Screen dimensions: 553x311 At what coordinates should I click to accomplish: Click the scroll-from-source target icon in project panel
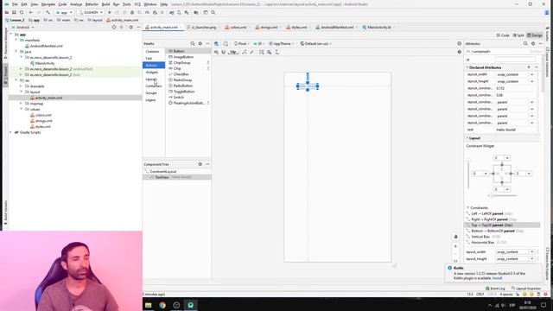114,27
